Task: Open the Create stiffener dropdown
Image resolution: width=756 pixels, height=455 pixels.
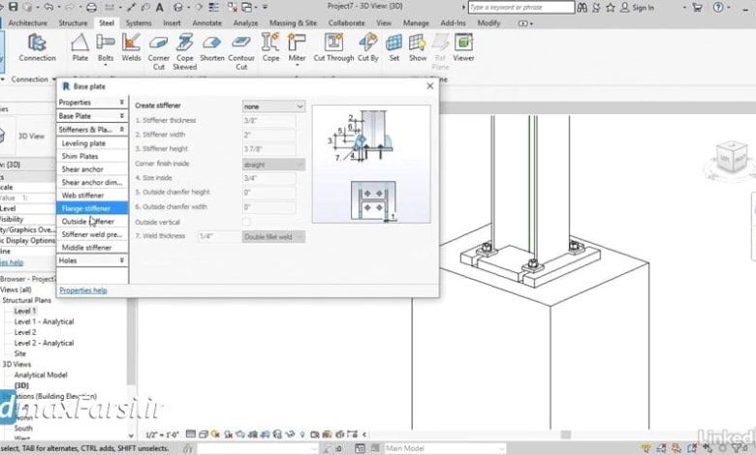Action: point(272,106)
